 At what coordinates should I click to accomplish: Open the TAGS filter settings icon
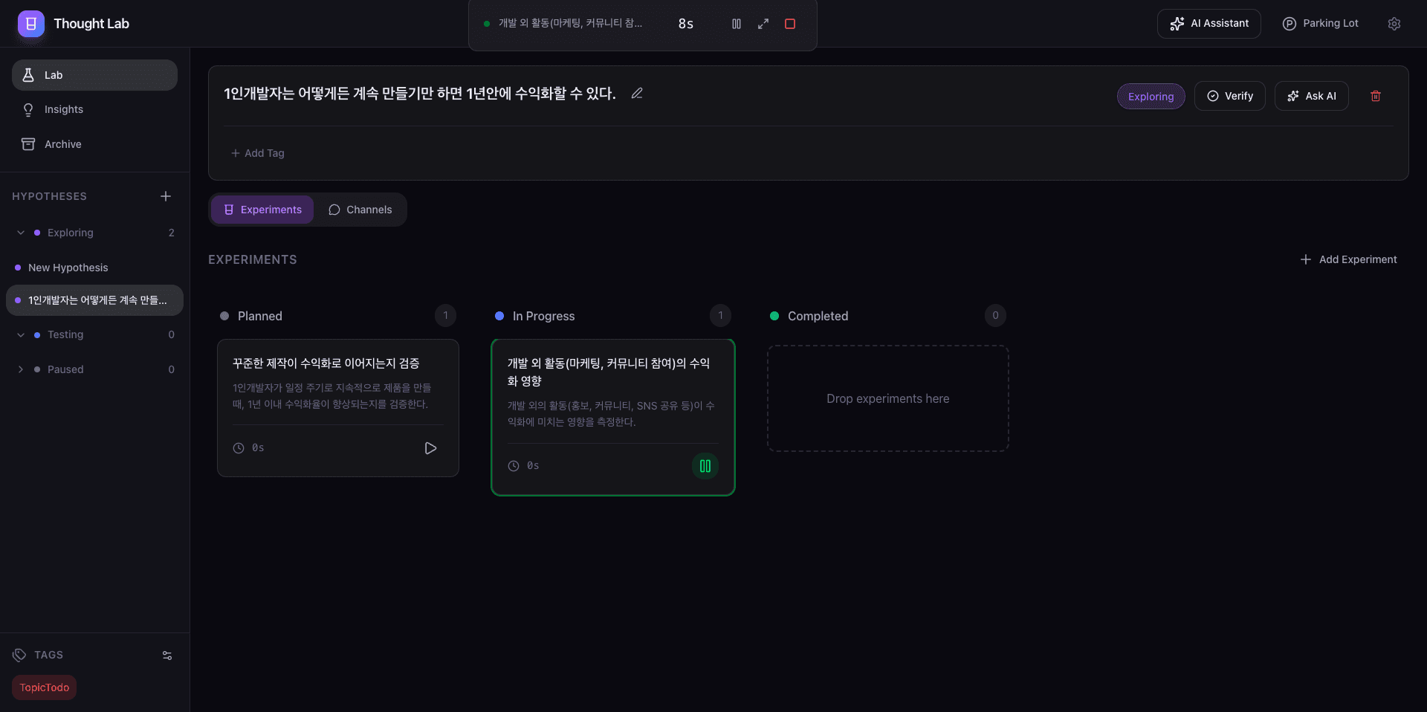[x=166, y=656]
